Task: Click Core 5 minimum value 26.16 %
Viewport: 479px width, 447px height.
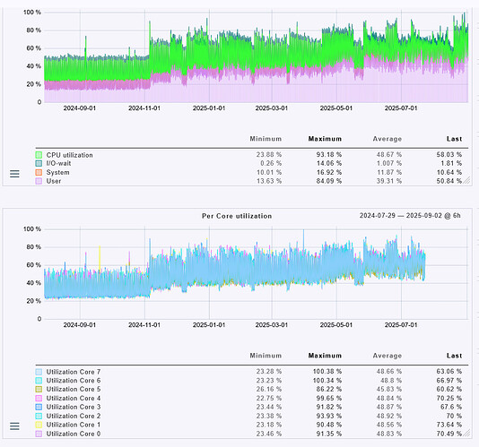Action: coord(269,390)
